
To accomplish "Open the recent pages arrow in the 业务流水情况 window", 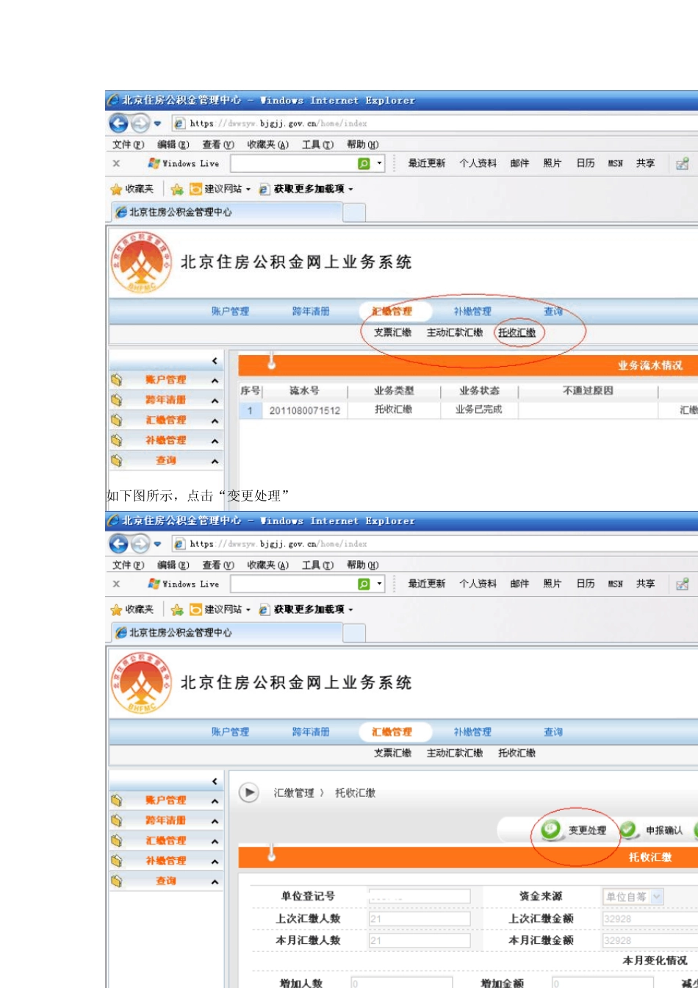I will pyautogui.click(x=157, y=123).
